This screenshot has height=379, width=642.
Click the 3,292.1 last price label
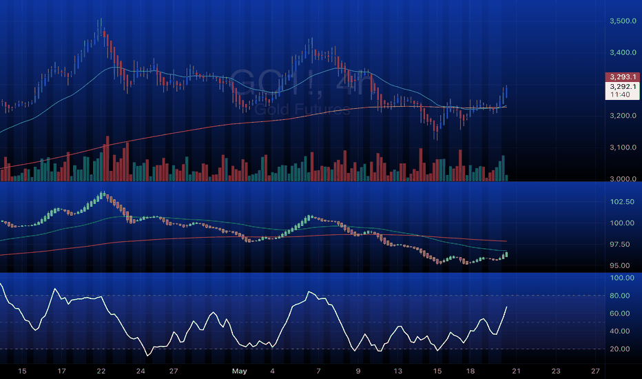[623, 86]
